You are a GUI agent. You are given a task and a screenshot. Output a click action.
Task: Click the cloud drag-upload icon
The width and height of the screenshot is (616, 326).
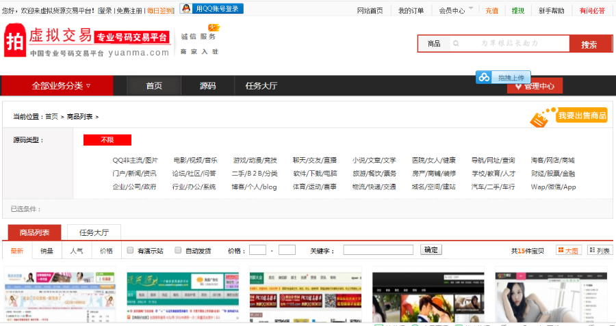tap(484, 77)
